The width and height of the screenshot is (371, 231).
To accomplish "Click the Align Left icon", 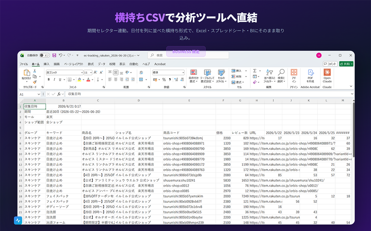I will [x=110, y=79].
